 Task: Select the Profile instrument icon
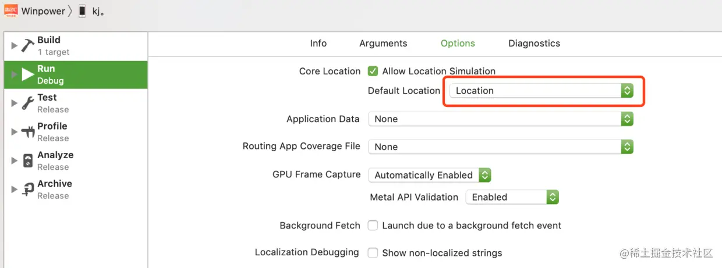click(28, 132)
